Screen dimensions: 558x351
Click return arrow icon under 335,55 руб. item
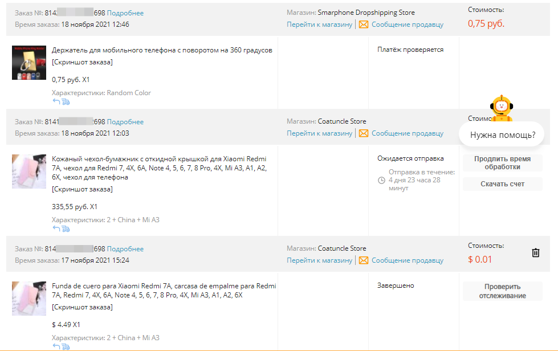(56, 228)
